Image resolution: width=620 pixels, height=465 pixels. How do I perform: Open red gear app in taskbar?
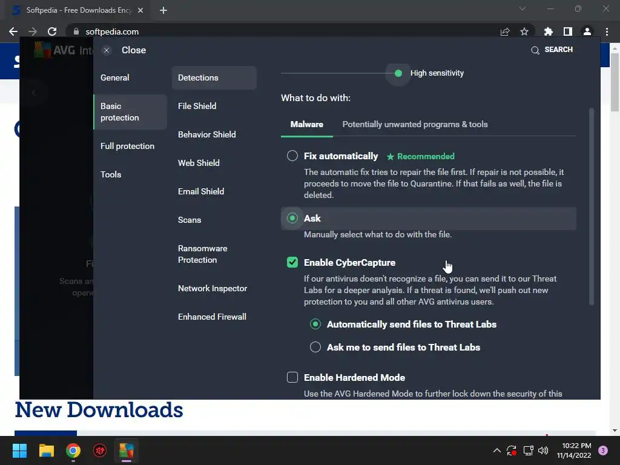100,450
